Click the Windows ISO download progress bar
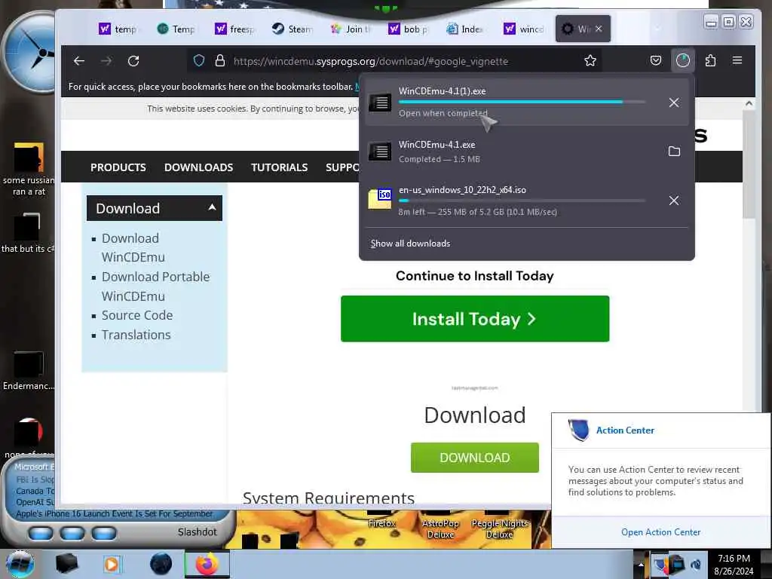Viewport: 772px width, 579px height. coord(522,201)
